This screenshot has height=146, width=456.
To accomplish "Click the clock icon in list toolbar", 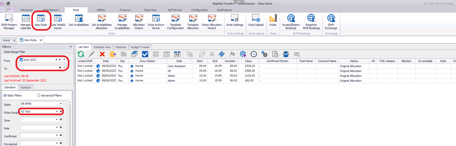I will tap(254, 54).
